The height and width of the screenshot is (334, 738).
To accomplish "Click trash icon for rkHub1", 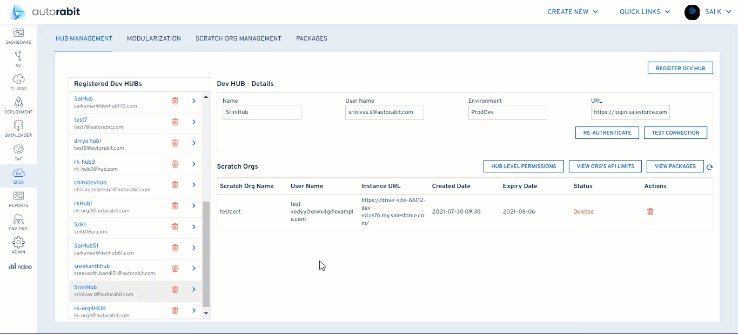I will 175,206.
